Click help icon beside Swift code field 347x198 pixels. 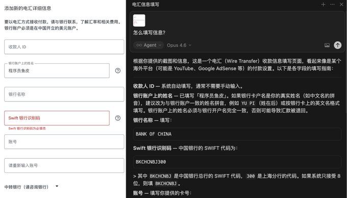pos(118,118)
